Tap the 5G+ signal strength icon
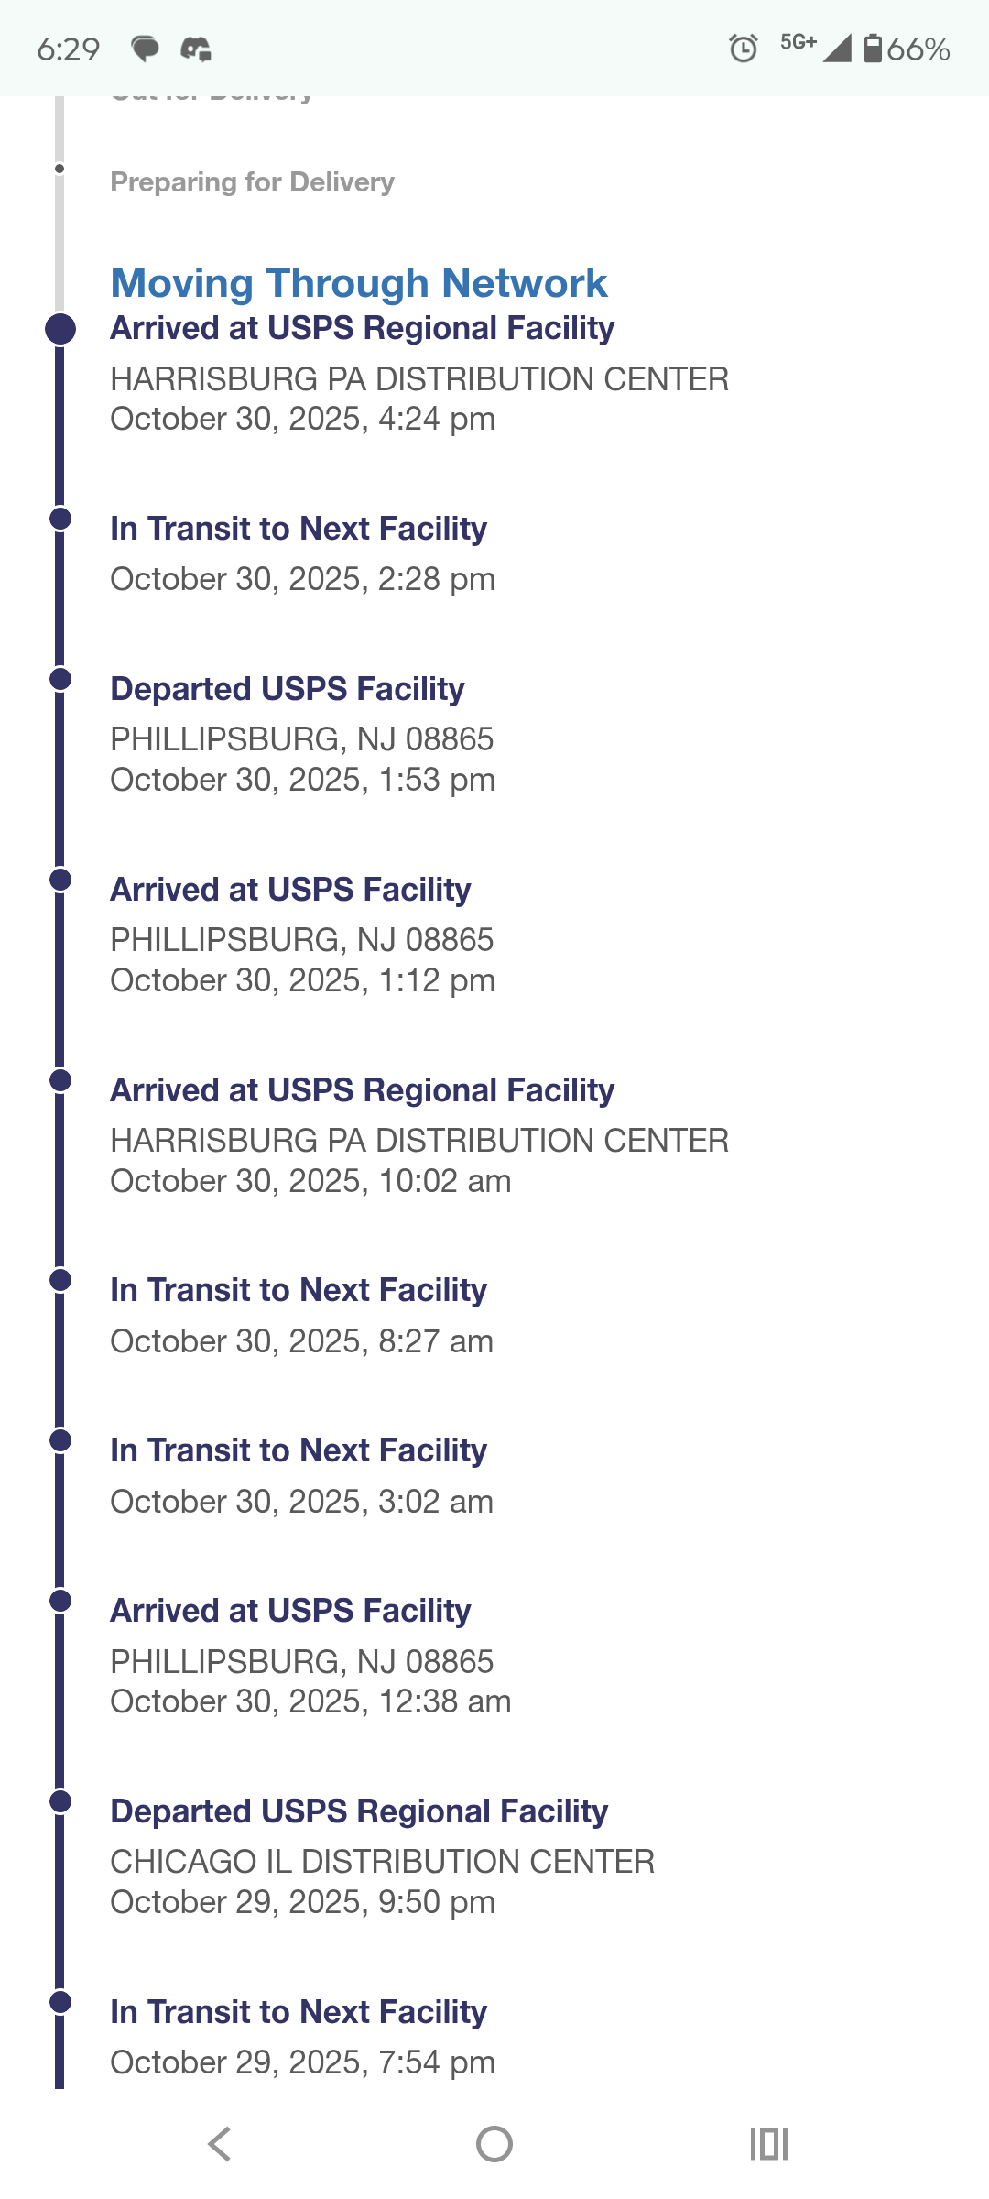The image size is (989, 2199). [816, 46]
